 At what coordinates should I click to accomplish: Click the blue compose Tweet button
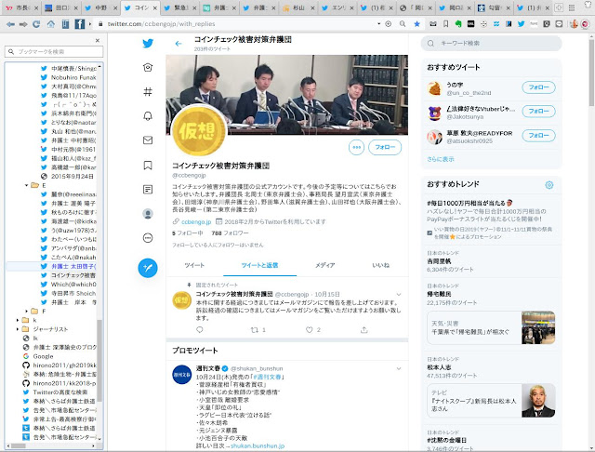pyautogui.click(x=148, y=268)
